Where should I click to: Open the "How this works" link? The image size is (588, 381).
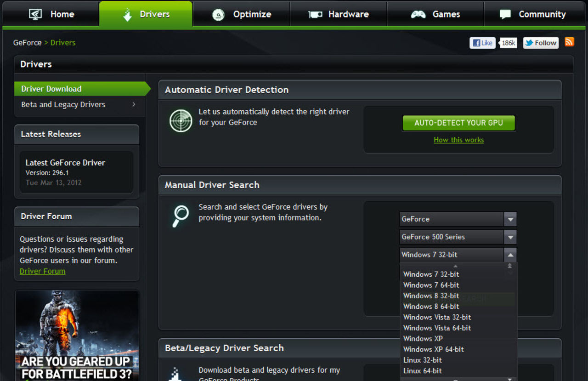pos(458,140)
